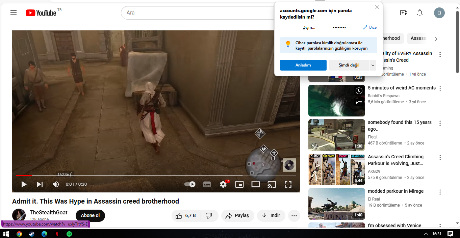Open the Rabbit's Respawn channel
The image size is (460, 238).
click(x=384, y=96)
